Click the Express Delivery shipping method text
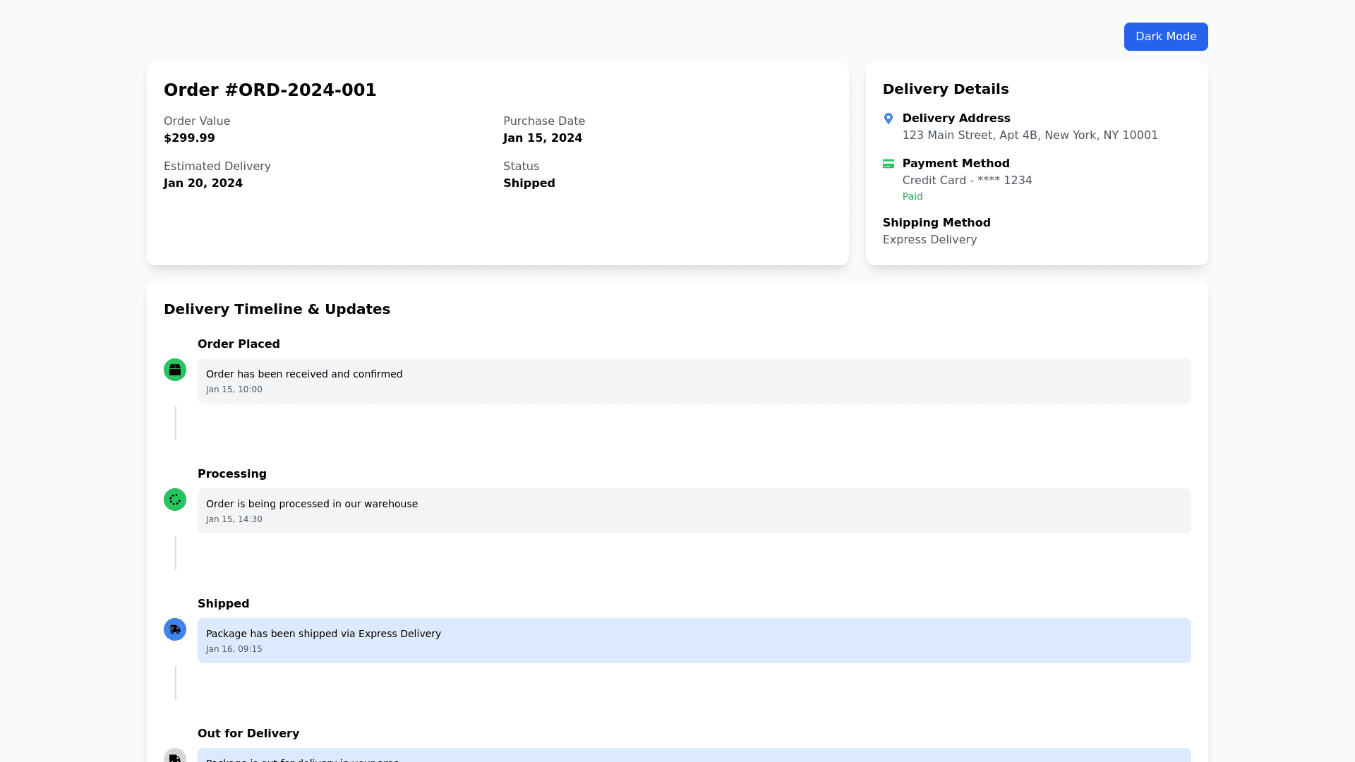The width and height of the screenshot is (1355, 762). [x=929, y=240]
